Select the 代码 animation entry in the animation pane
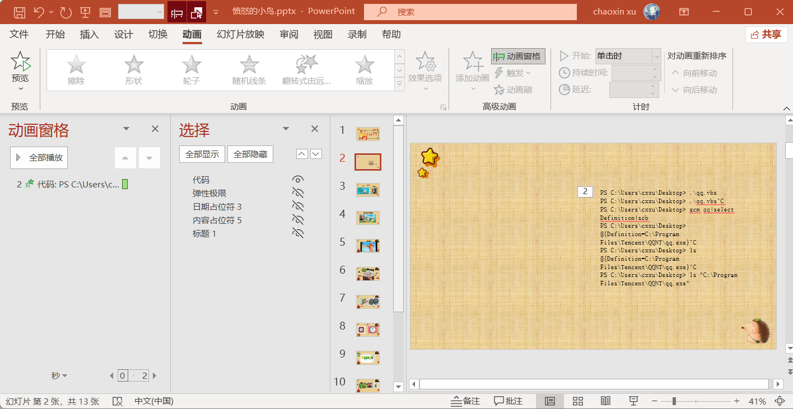 (72, 184)
